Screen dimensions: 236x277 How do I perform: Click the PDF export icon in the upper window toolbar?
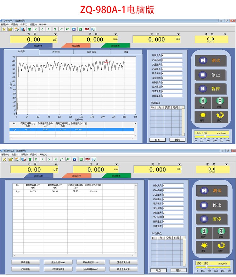coord(87,29)
